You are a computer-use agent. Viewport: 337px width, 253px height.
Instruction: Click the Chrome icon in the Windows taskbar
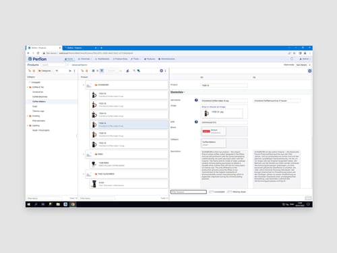pyautogui.click(x=73, y=204)
